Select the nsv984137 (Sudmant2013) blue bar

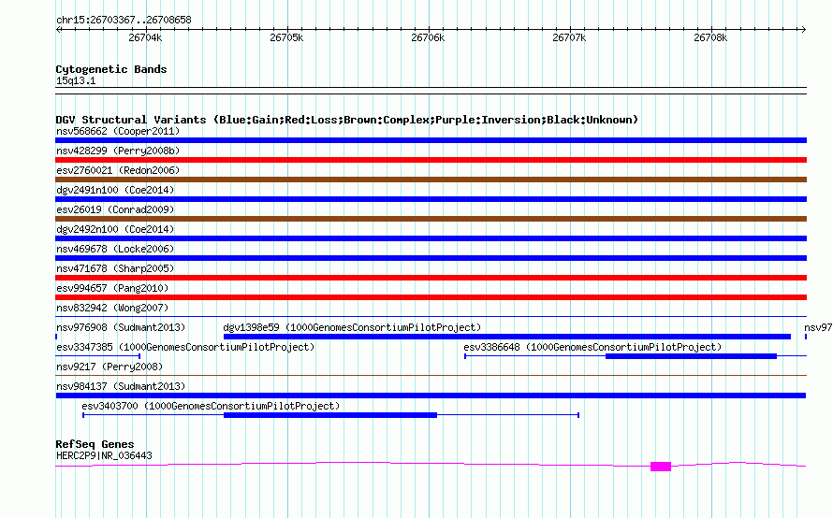(431, 396)
